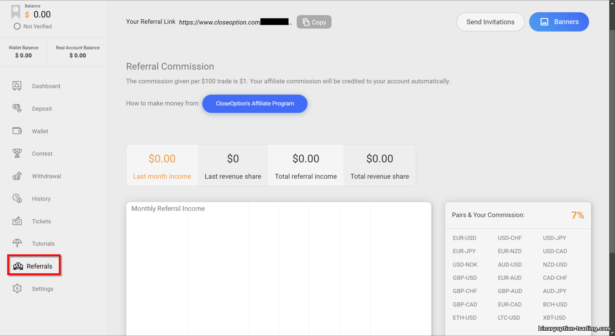Viewport: 615px width, 336px height.
Task: Click the History clock icon
Action: click(x=17, y=198)
